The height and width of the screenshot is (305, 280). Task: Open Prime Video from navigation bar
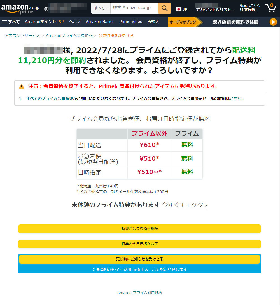(131, 22)
